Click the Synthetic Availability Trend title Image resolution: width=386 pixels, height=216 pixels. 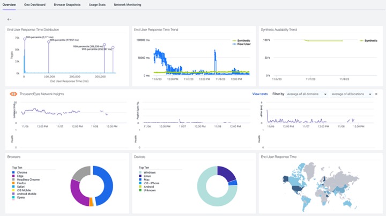[x=279, y=30]
